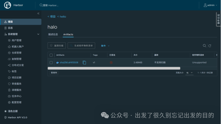Click the 分布式分发 share icon

coord(9,65)
